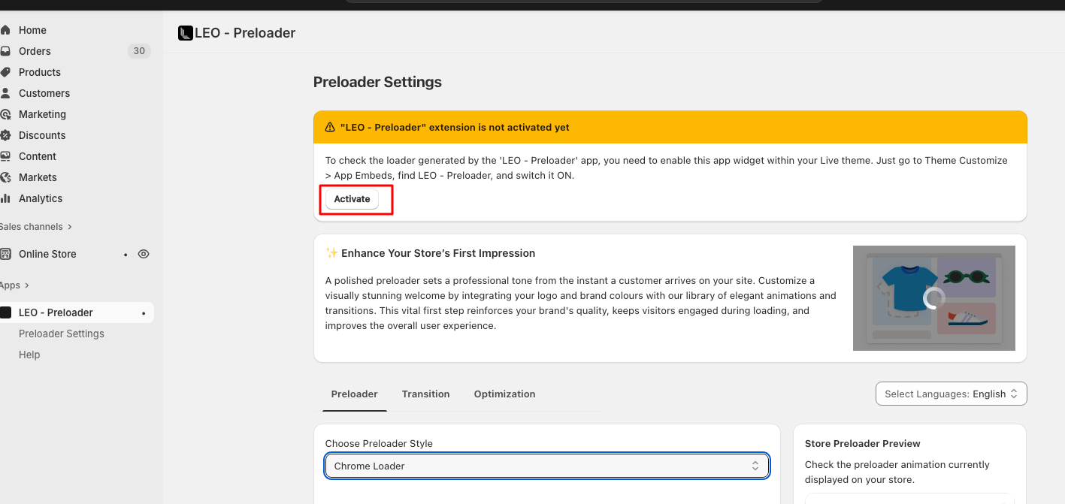Click the Markets globe icon

coord(5,177)
